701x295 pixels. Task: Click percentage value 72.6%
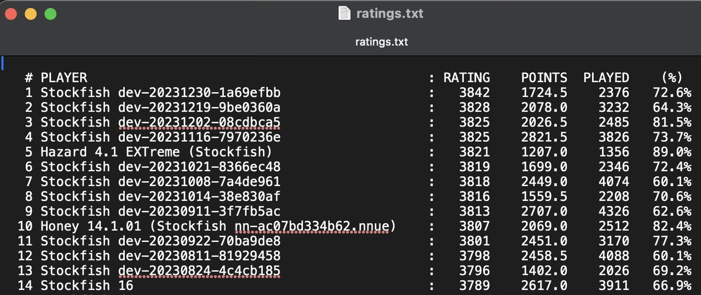[672, 92]
